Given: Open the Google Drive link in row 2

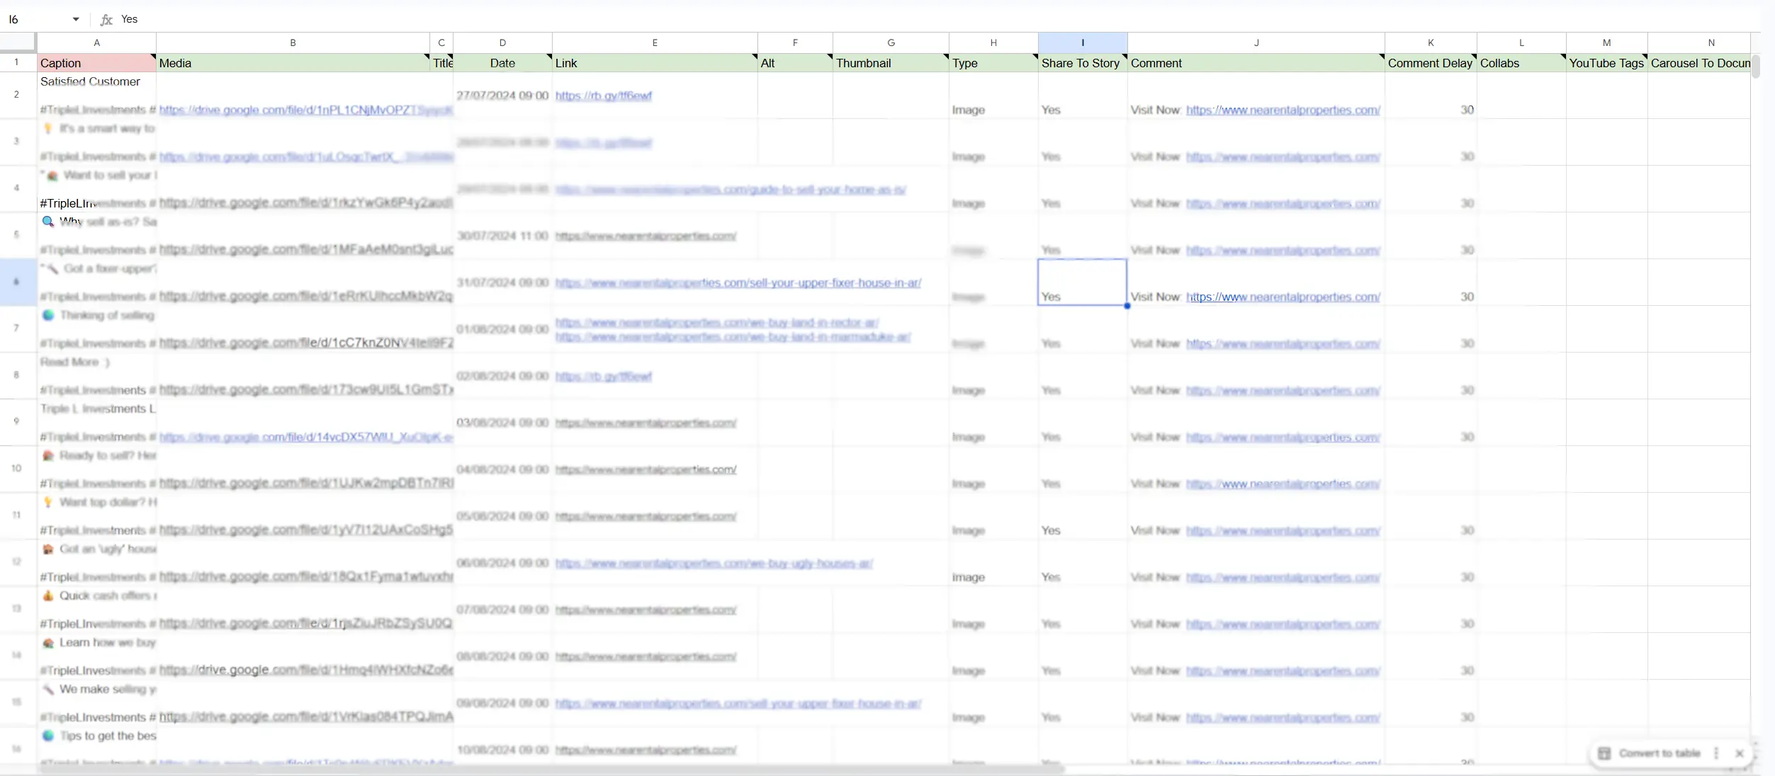Looking at the screenshot, I should pyautogui.click(x=305, y=110).
